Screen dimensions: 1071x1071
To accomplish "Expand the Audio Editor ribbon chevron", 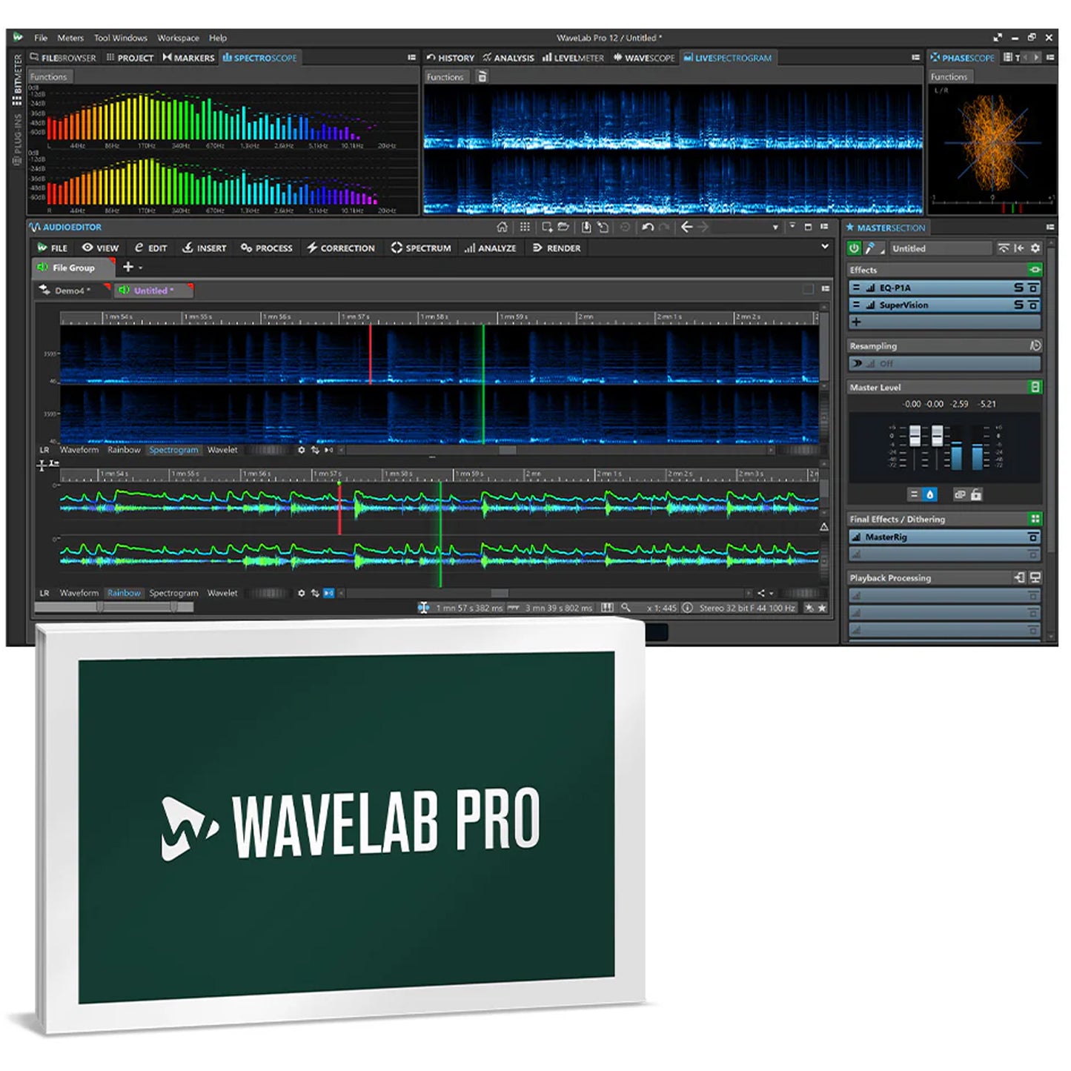I will (x=824, y=247).
